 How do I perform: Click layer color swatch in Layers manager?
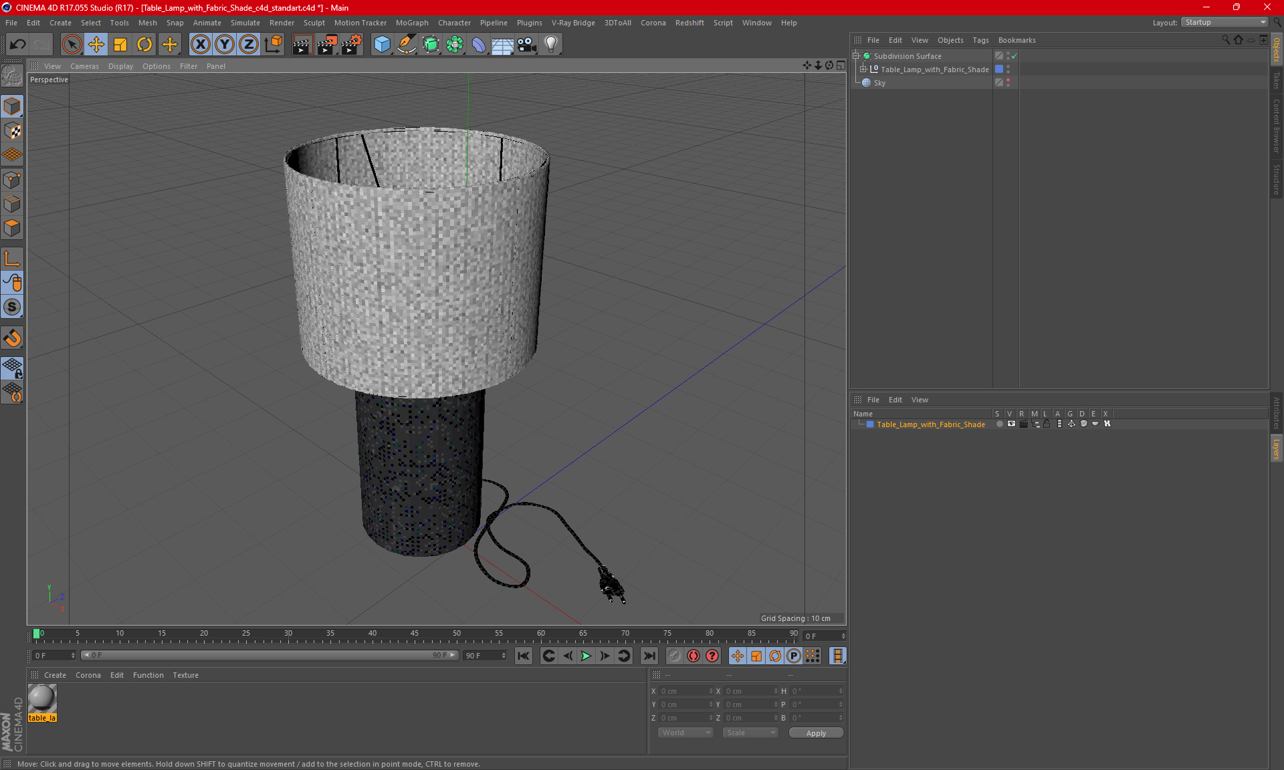point(870,424)
